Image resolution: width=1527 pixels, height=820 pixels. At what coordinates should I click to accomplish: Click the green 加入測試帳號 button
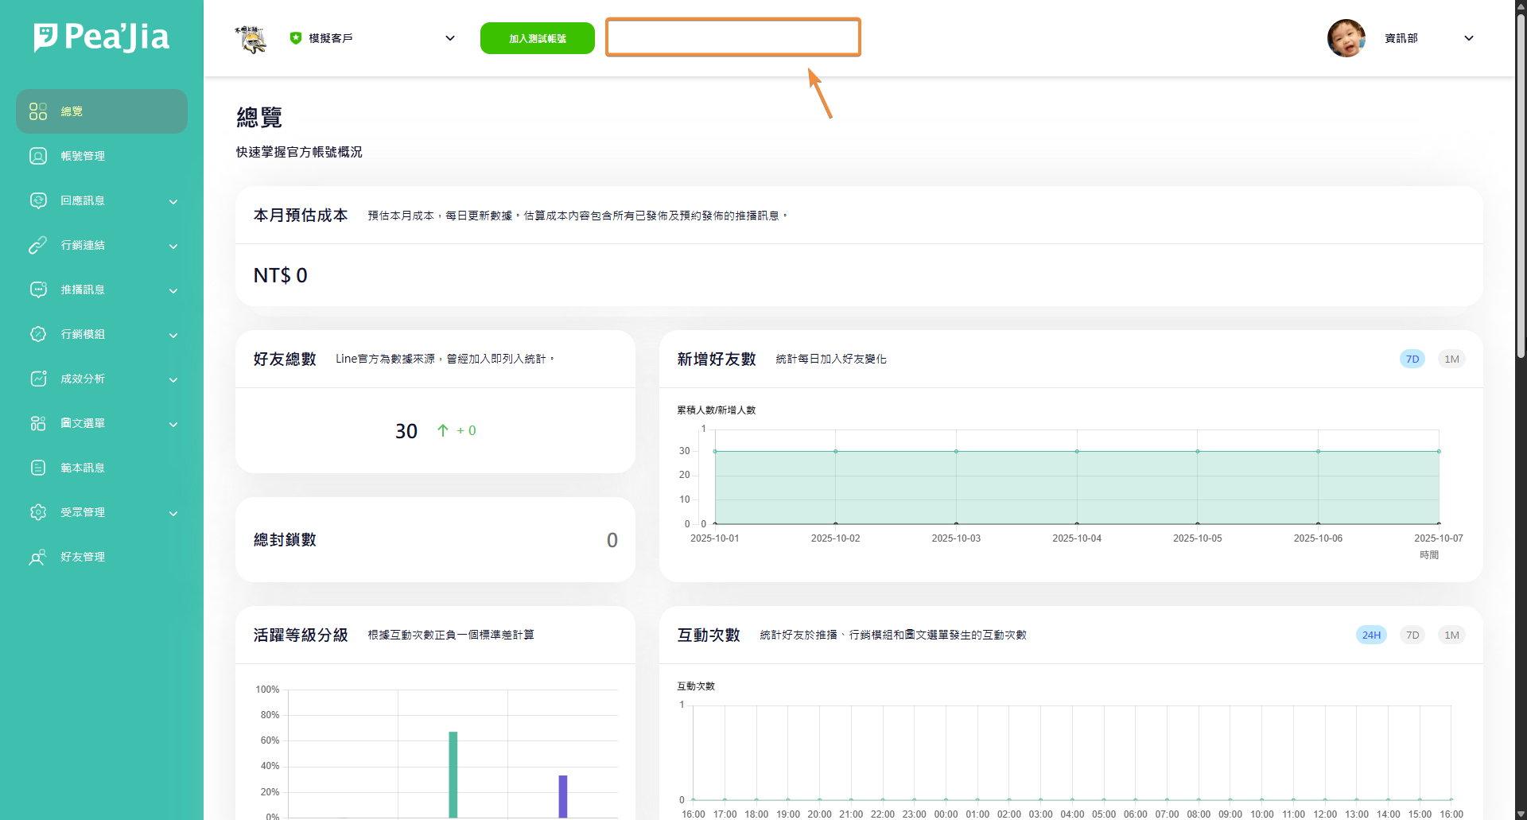point(538,38)
